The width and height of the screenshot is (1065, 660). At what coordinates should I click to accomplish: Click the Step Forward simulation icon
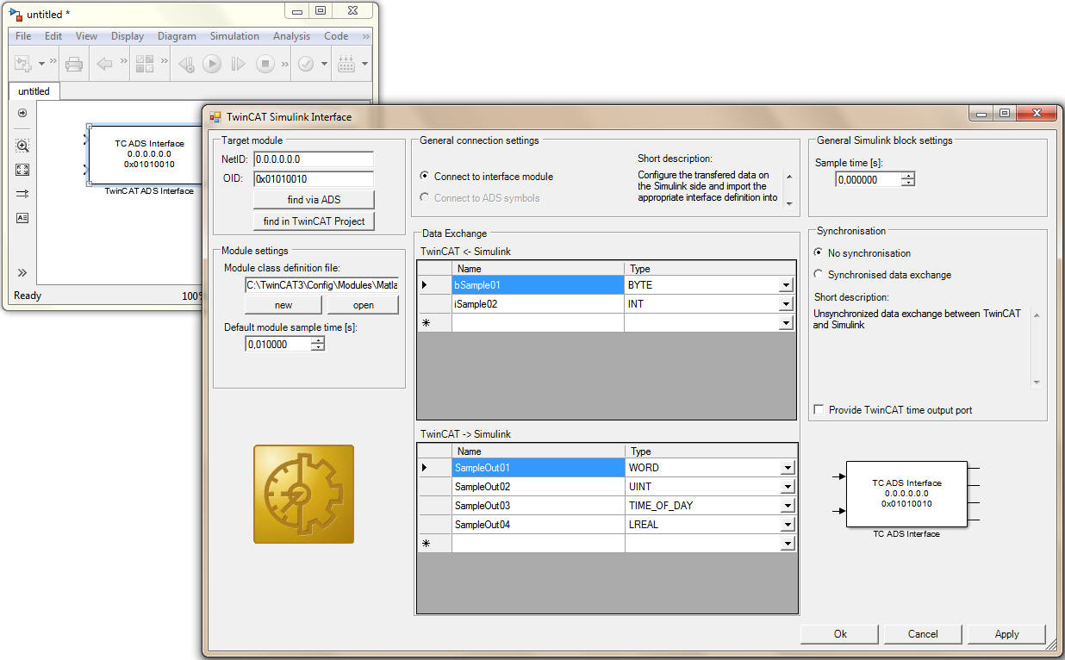(x=239, y=63)
